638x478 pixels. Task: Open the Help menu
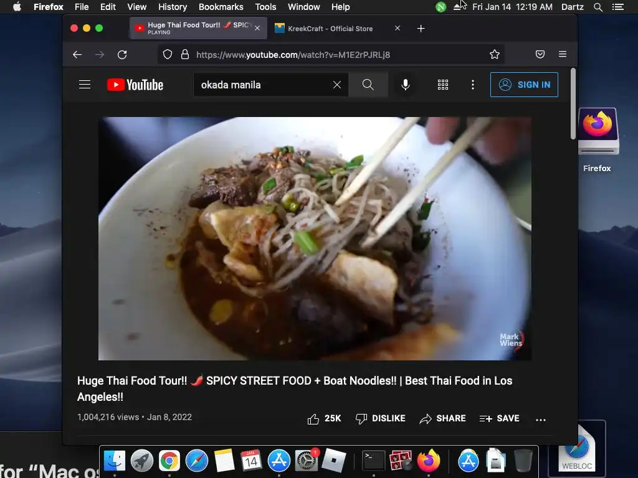[x=341, y=7]
